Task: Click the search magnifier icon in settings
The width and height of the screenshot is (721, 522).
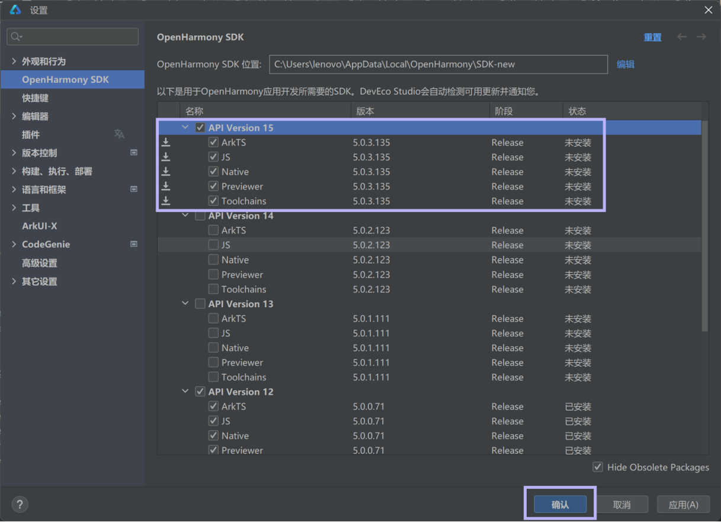Action: tap(16, 37)
